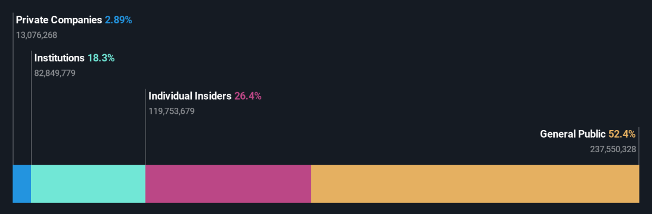Click share count 119,753,679

[x=172, y=111]
